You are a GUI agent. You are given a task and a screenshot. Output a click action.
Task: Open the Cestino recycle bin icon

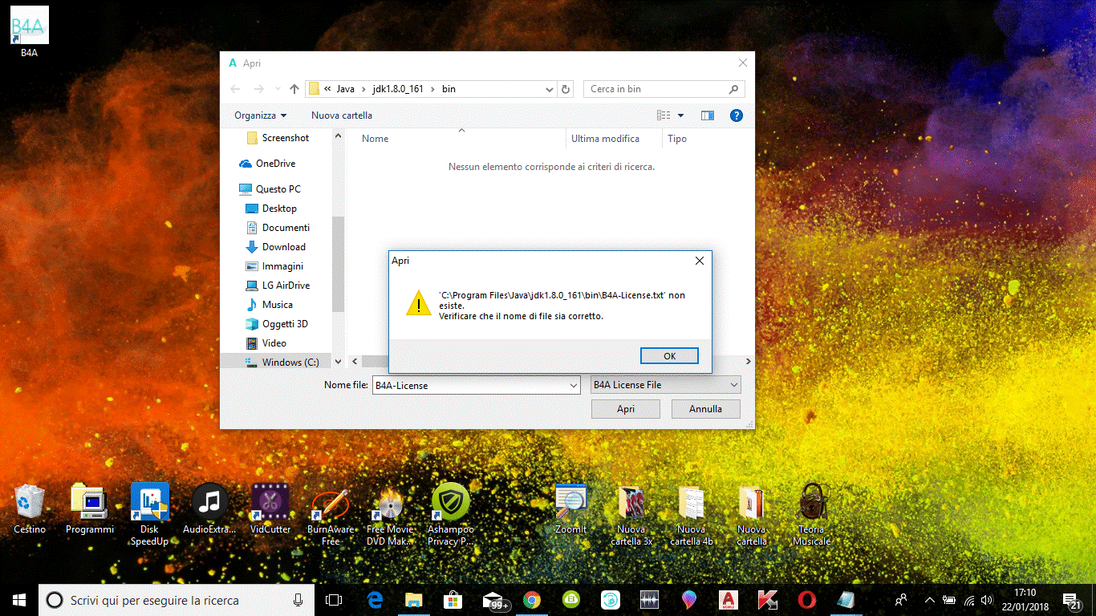(x=30, y=508)
